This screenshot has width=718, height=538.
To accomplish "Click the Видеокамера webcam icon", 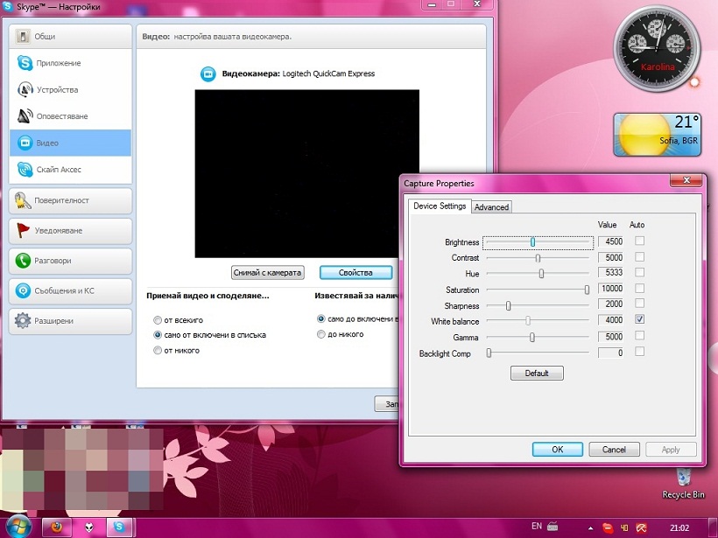I will coord(208,73).
